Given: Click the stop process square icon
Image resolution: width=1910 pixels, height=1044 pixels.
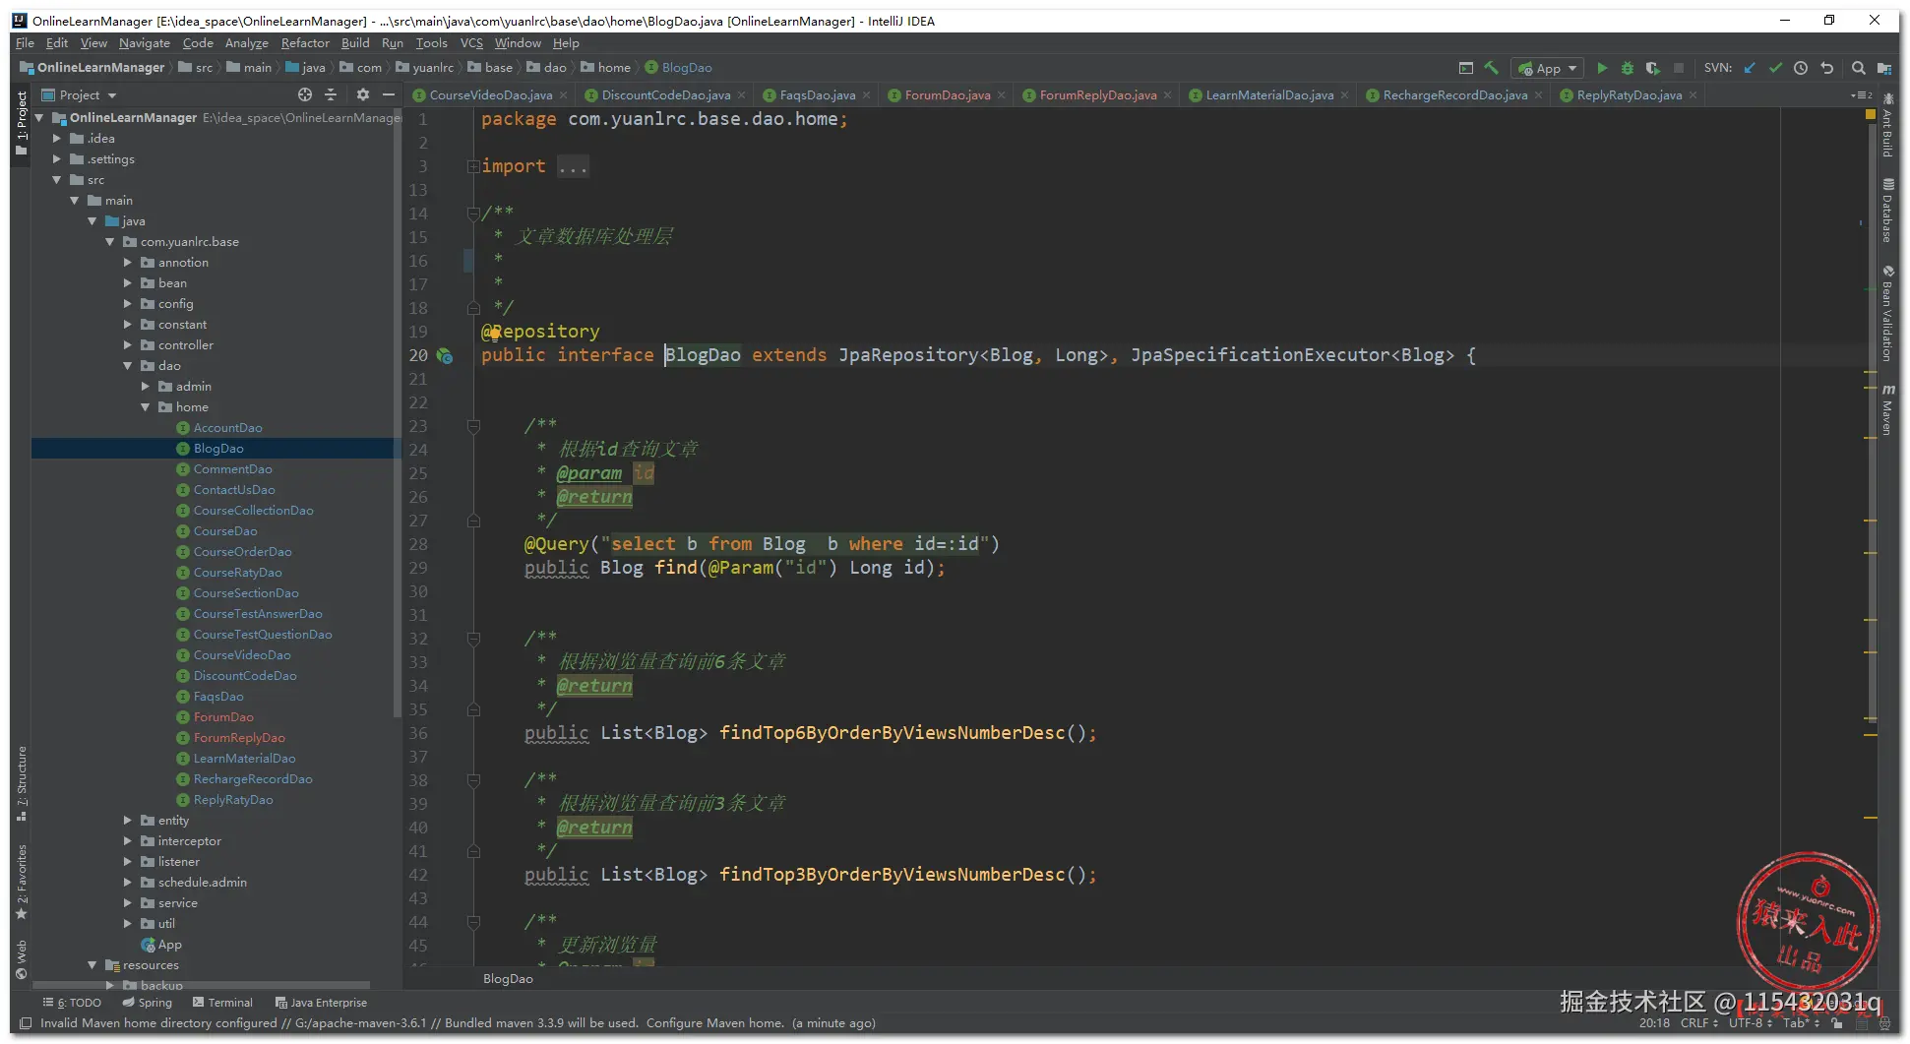Looking at the screenshot, I should pyautogui.click(x=1679, y=68).
